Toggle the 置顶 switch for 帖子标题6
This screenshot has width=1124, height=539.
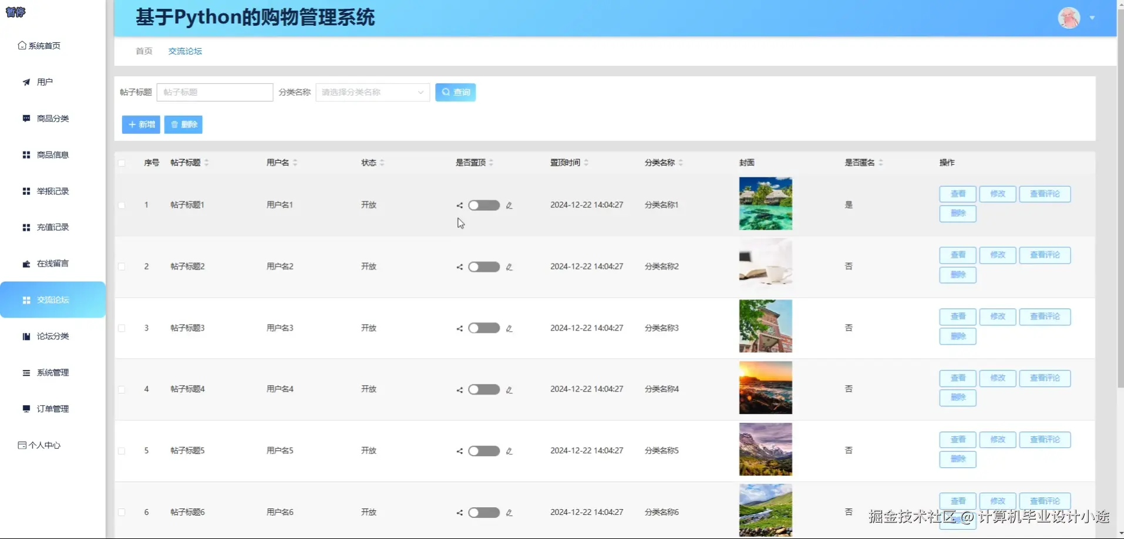[x=484, y=513]
